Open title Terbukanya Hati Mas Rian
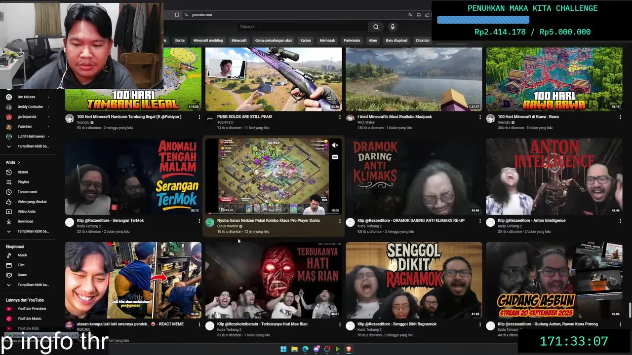Screen dimensions: 632x355 [x=262, y=324]
